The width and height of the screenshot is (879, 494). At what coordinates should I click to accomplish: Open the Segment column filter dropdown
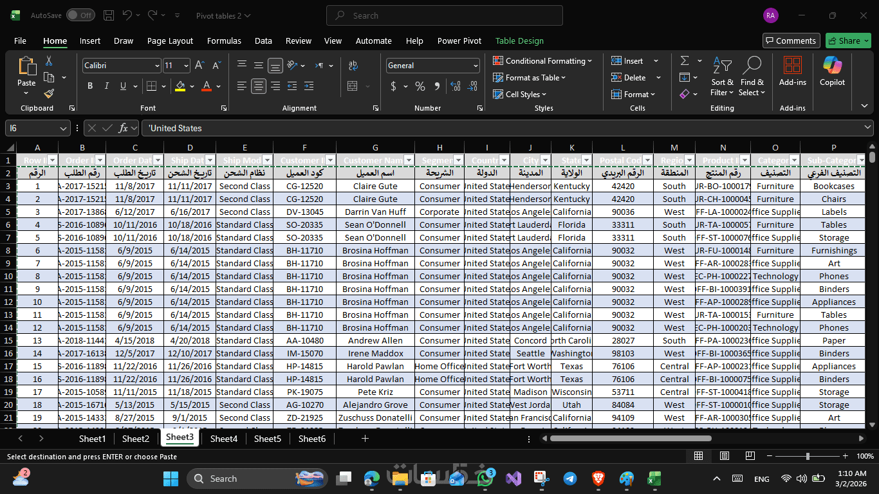click(x=458, y=160)
